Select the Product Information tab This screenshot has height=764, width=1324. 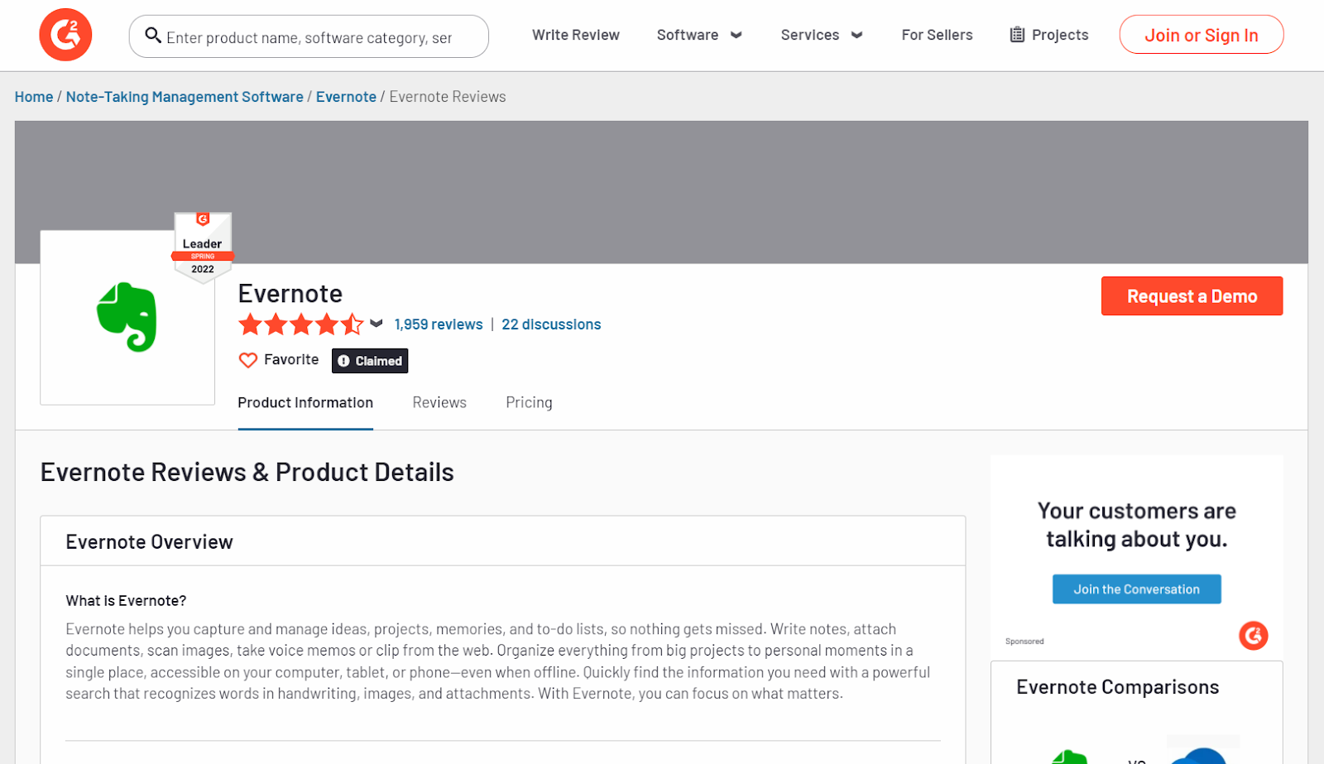305,403
